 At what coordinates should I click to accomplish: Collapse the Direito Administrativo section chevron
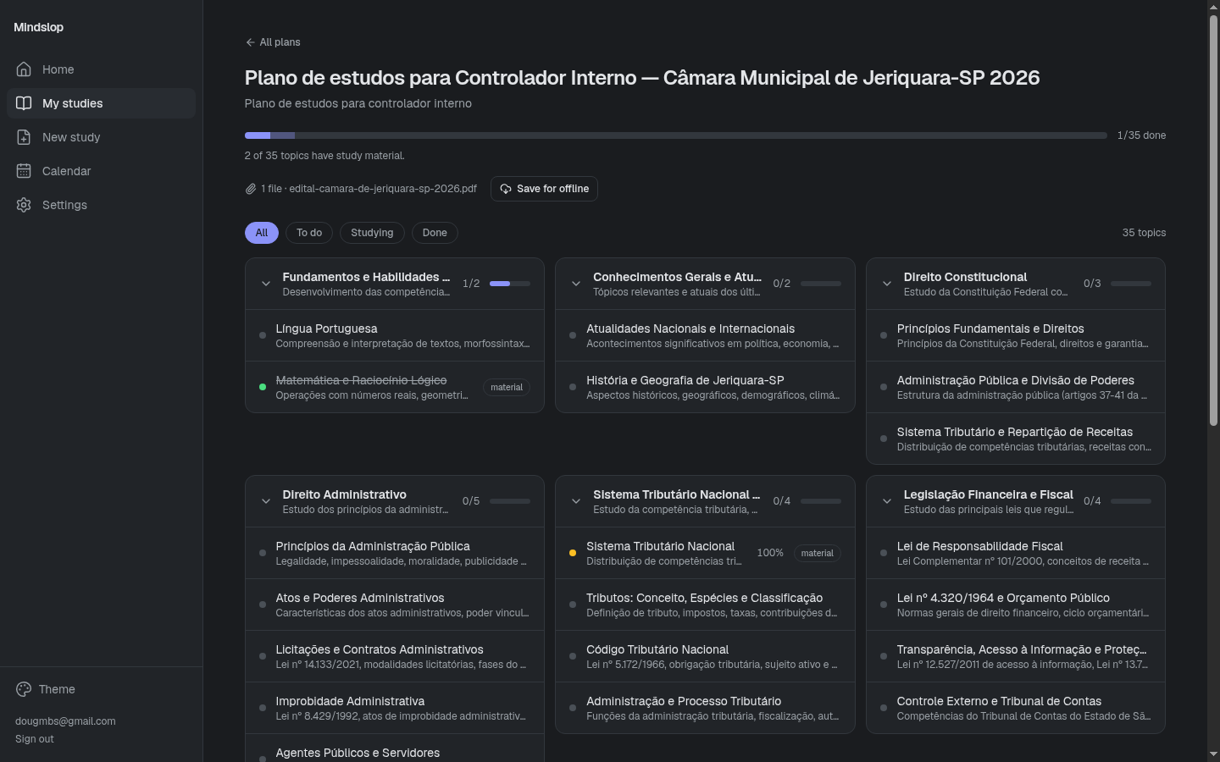[266, 501]
